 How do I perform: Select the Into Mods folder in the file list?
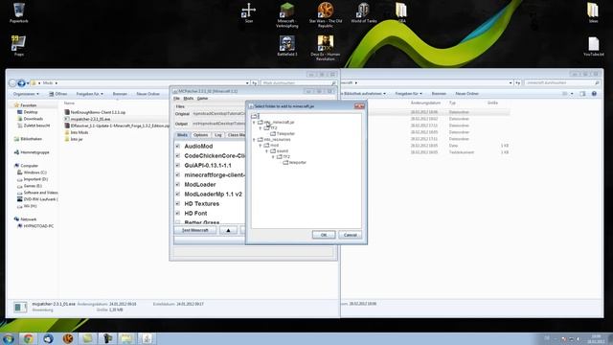(x=77, y=132)
